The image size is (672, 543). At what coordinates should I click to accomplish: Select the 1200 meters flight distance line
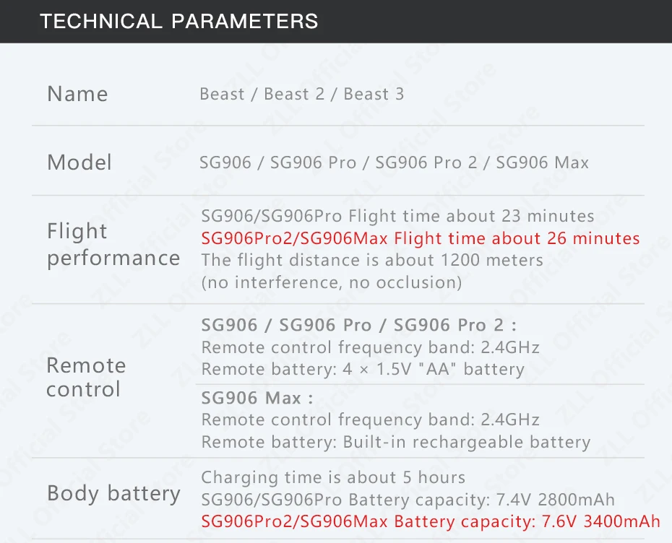(371, 260)
